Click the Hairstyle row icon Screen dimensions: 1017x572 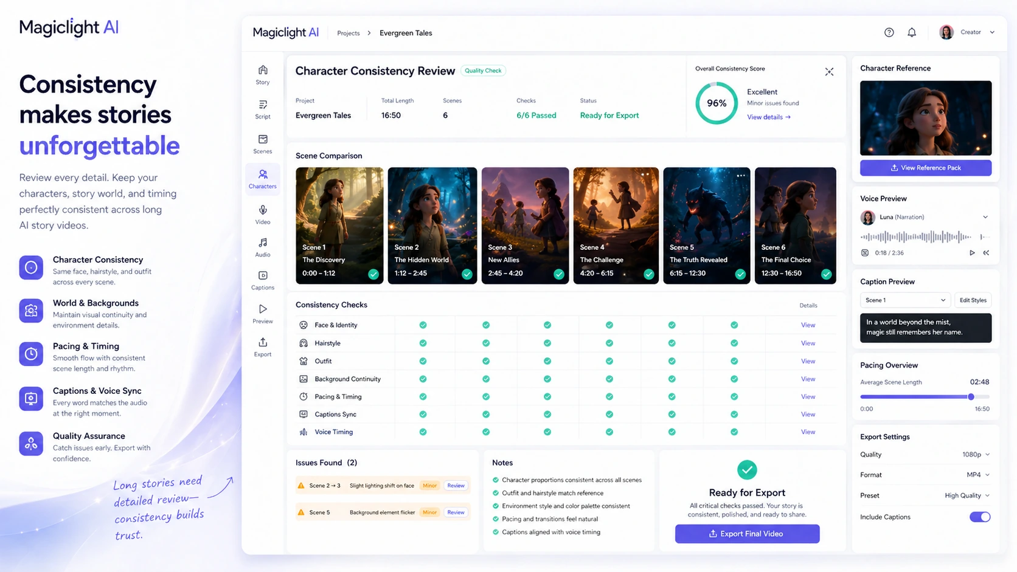pyautogui.click(x=304, y=343)
